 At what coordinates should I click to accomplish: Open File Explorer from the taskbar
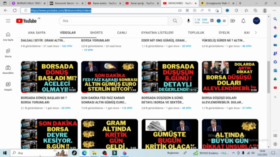94,153
